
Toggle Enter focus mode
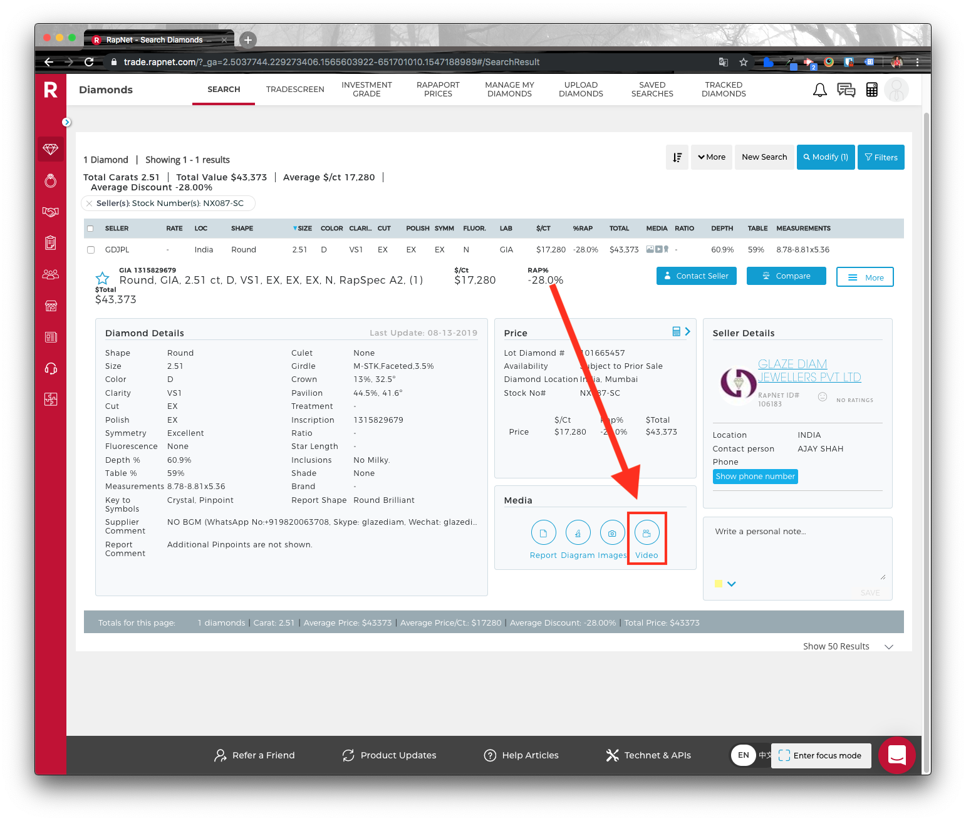click(x=821, y=756)
